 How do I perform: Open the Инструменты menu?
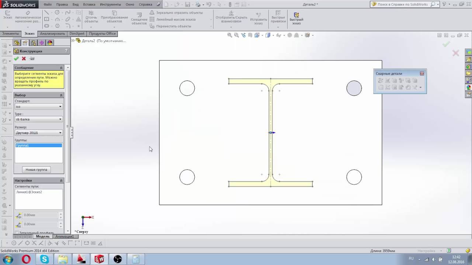click(110, 4)
